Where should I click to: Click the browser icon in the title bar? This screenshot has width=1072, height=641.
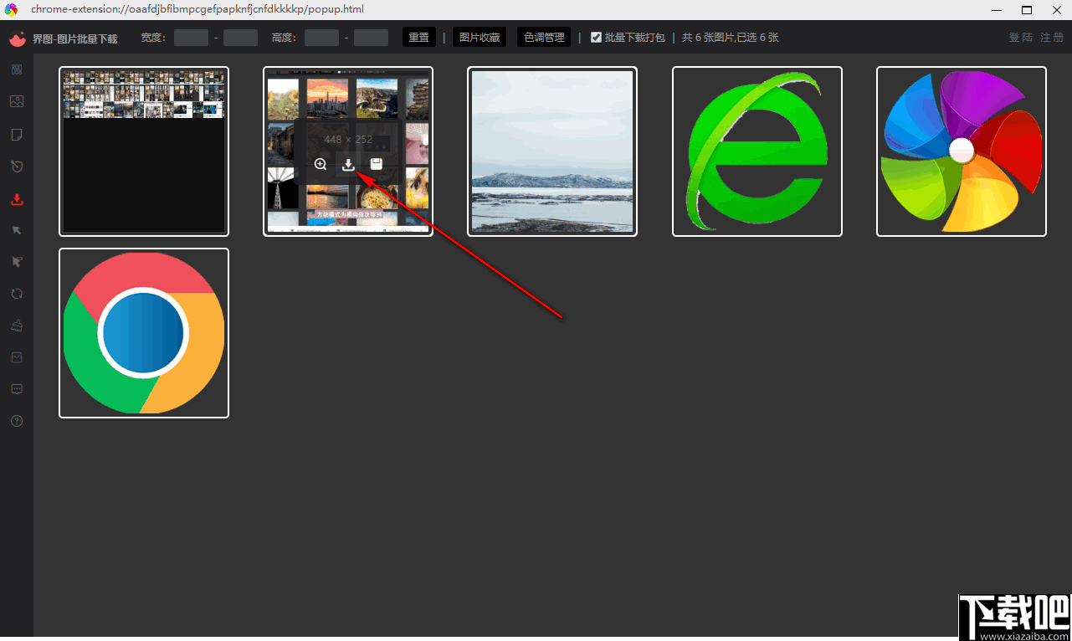(11, 9)
